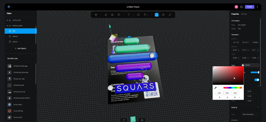Select Christmas_Package asset thumbnail
This screenshot has width=266, height=122.
[9, 66]
